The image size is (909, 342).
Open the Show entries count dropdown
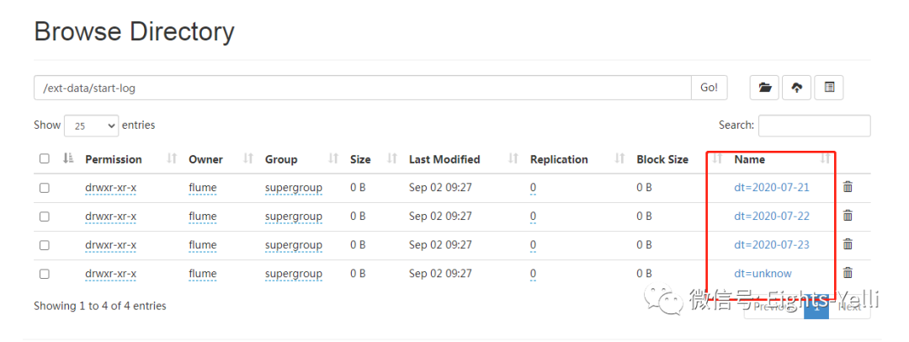[x=91, y=126]
